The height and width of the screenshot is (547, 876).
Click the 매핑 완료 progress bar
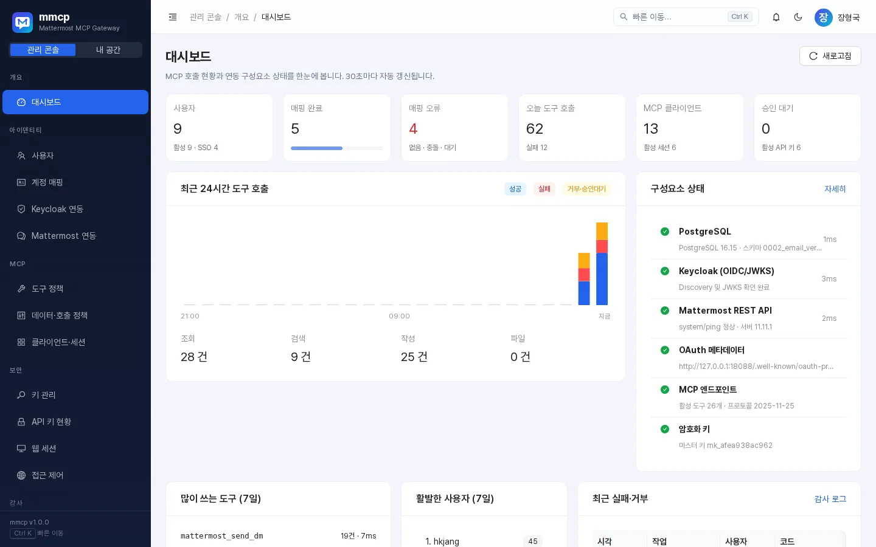tap(336, 148)
